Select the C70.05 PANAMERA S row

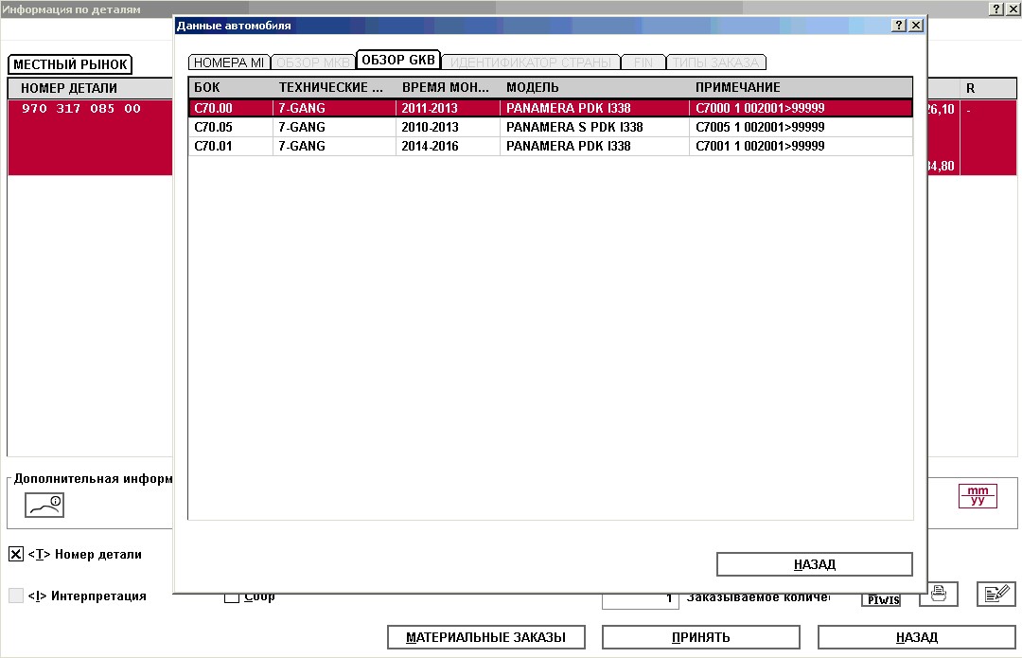pyautogui.click(x=549, y=127)
